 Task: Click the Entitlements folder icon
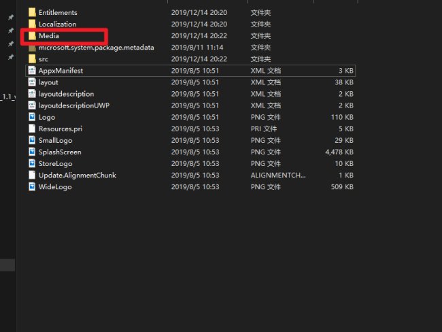[32, 12]
